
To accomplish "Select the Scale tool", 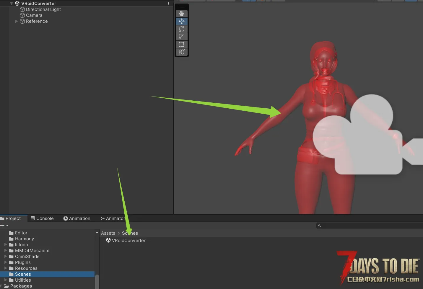I will coord(182,37).
